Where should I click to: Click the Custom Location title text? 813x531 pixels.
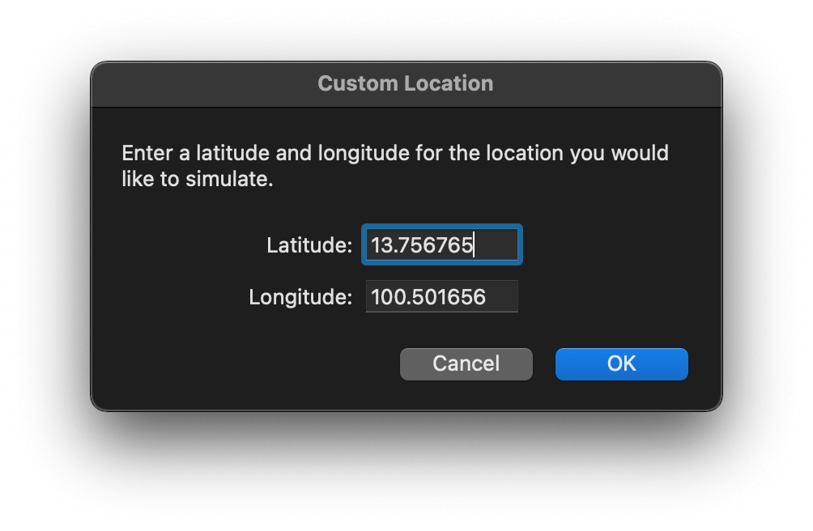pos(406,83)
